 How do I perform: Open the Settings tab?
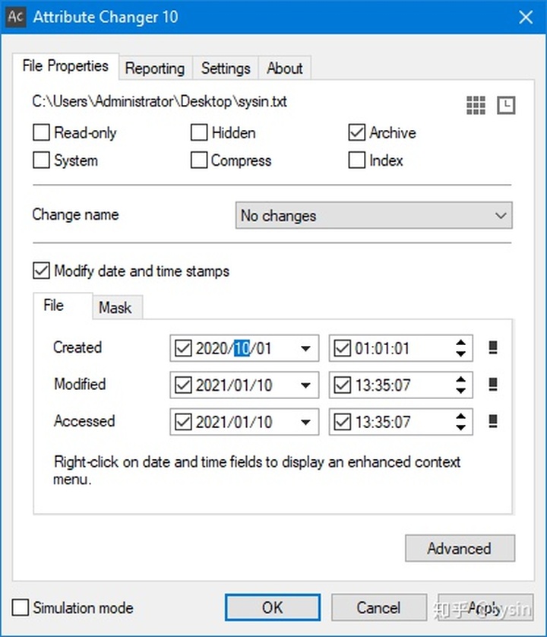tap(226, 68)
